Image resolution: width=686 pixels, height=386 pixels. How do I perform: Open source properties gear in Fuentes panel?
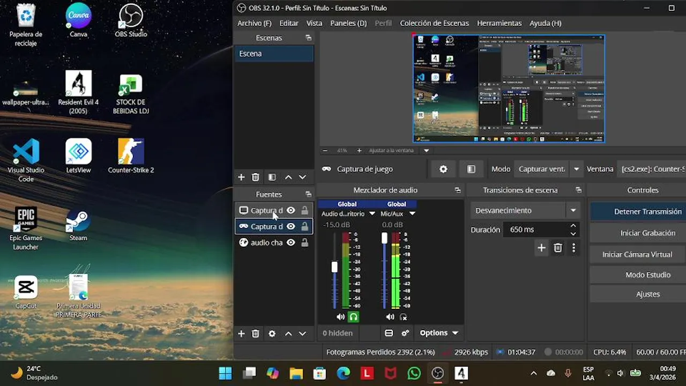click(272, 333)
